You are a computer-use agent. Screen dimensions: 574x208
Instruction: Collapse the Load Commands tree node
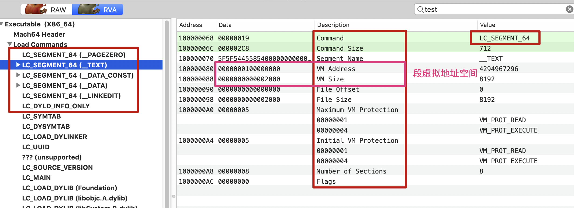point(10,44)
